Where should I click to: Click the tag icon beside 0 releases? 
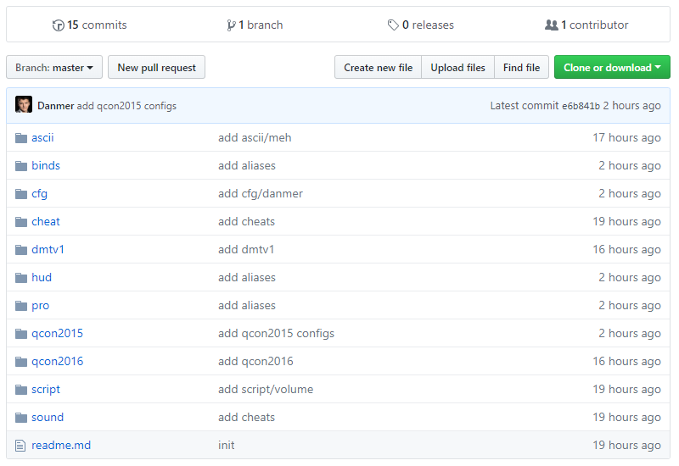tap(393, 25)
